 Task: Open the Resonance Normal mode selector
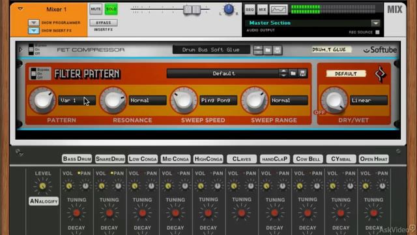(x=148, y=101)
